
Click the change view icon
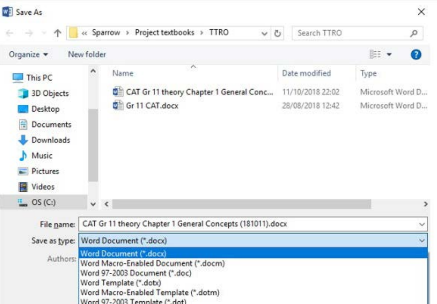pyautogui.click(x=375, y=54)
